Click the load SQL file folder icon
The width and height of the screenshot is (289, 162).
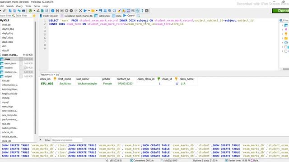(93, 11)
